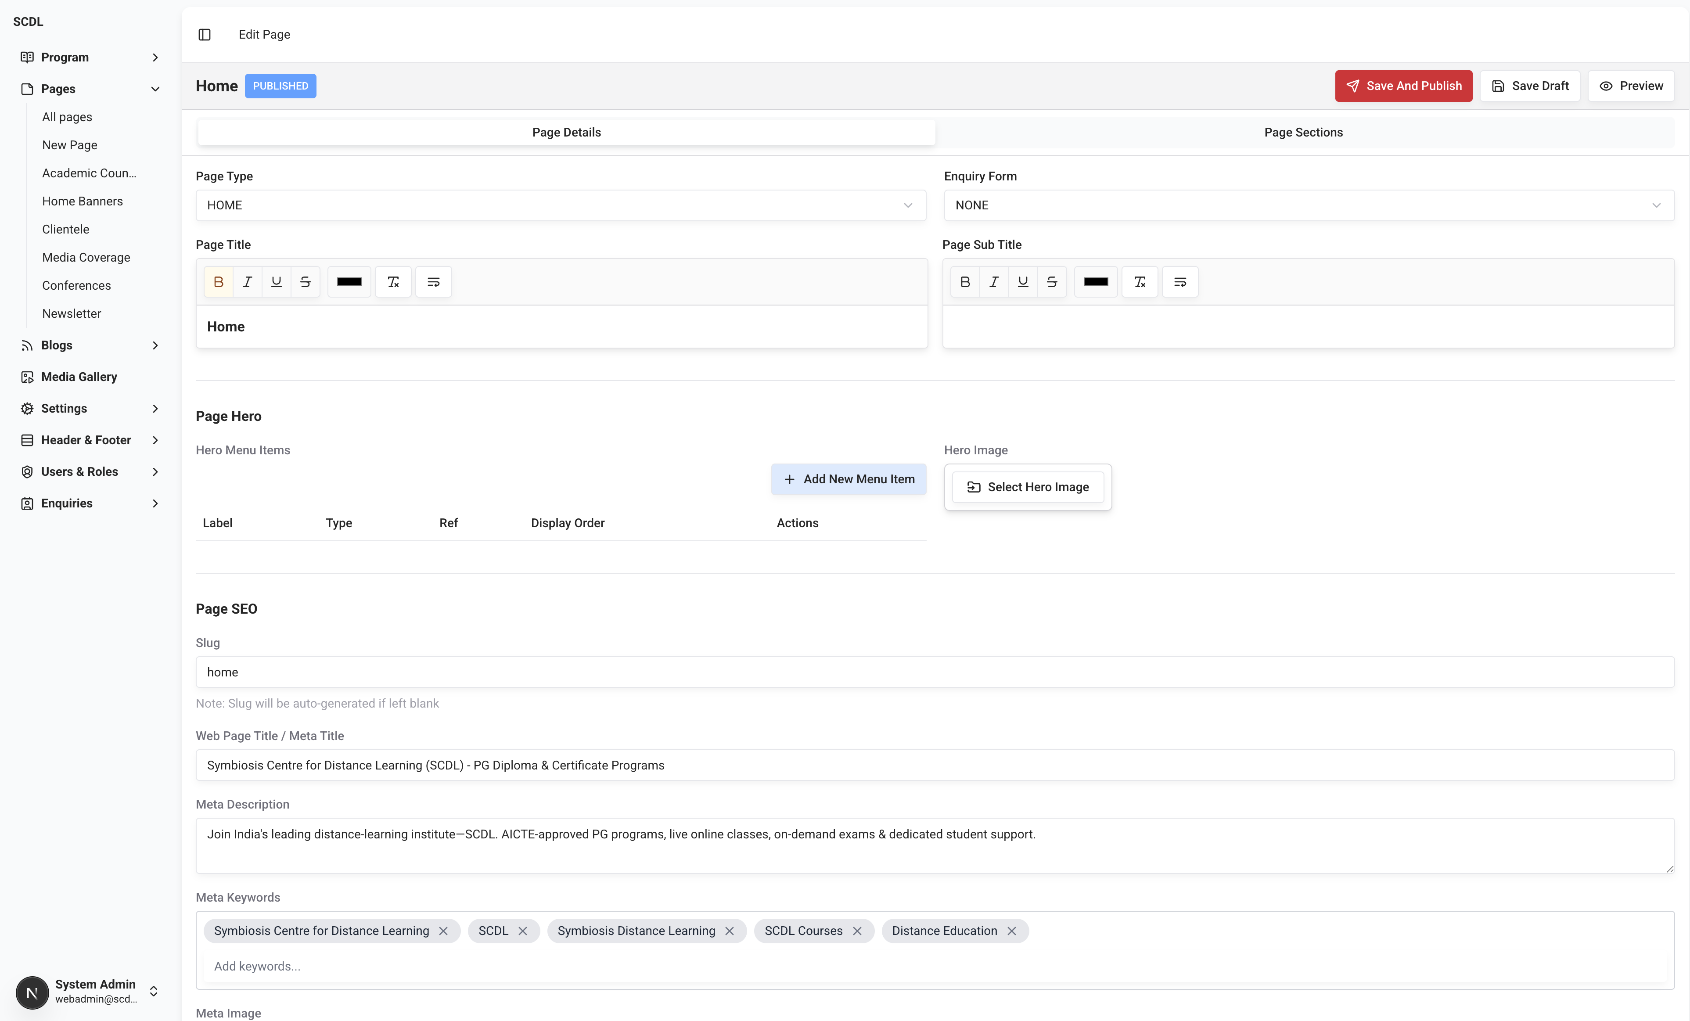Remove the SCDL keyword tag
Screen dimensions: 1690x1021
pos(523,931)
